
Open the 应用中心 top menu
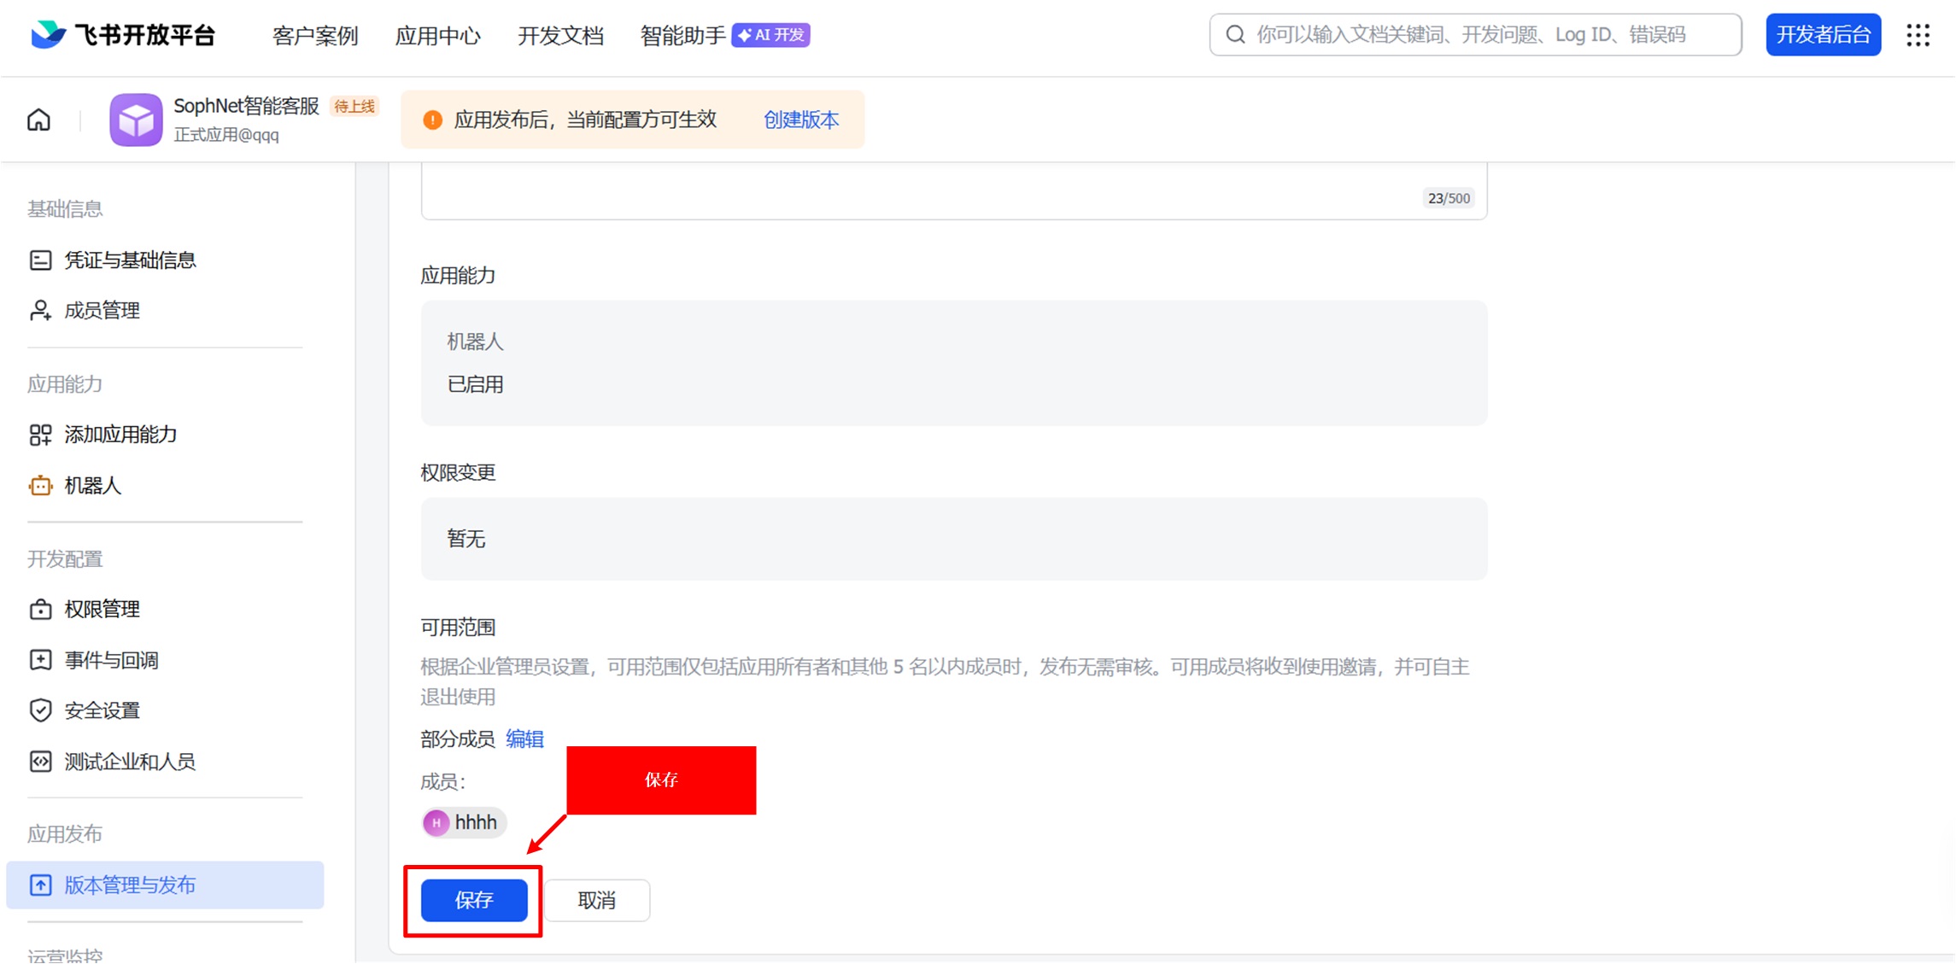coord(437,36)
